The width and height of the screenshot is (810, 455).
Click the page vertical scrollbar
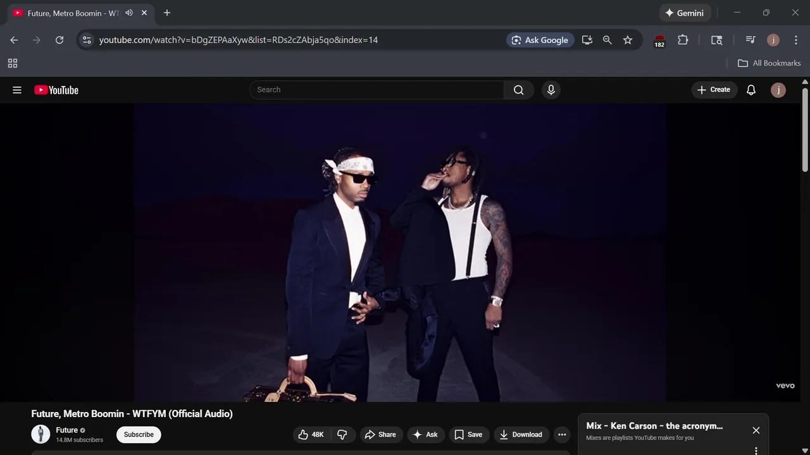tap(805, 130)
